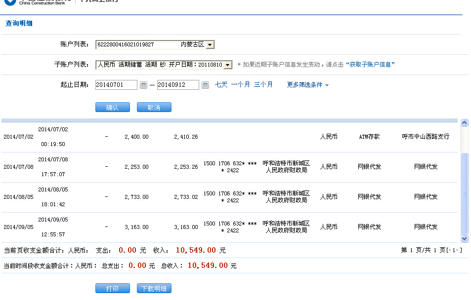Image resolution: width=471 pixels, height=300 pixels.
Task: Click the 起止日期 label
Action: point(75,85)
